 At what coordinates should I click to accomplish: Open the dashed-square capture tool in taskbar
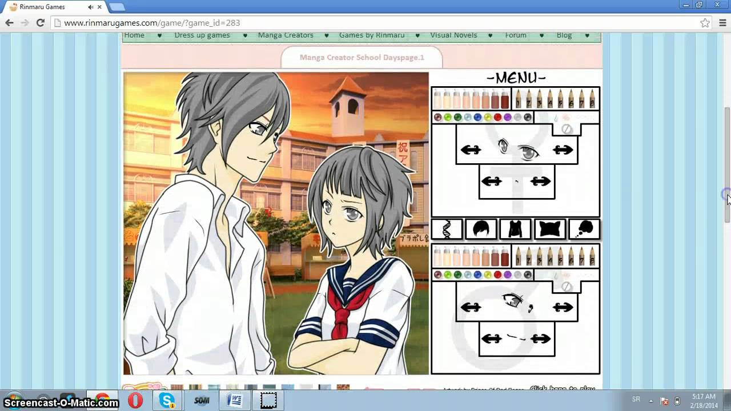pyautogui.click(x=268, y=401)
